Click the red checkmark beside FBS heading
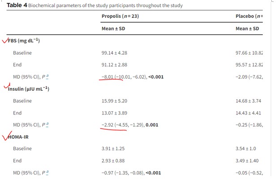 (5, 41)
